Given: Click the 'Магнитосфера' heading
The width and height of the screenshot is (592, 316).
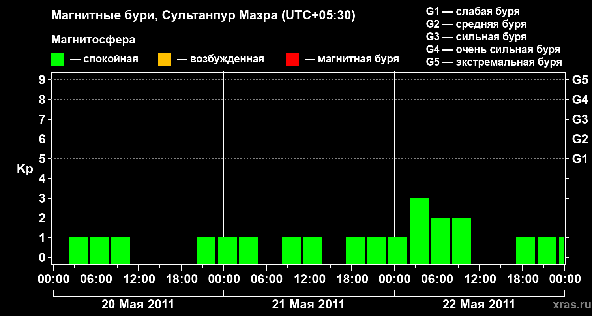Looking at the screenshot, I should [93, 40].
